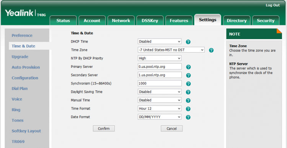Click the Time Format help icon
Screen dimensions: 287x148
[x=188, y=109]
